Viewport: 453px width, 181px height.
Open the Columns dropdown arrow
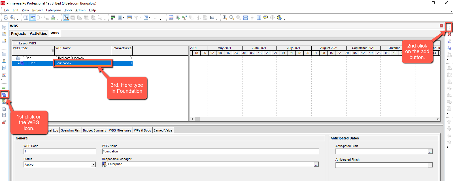[124, 18]
